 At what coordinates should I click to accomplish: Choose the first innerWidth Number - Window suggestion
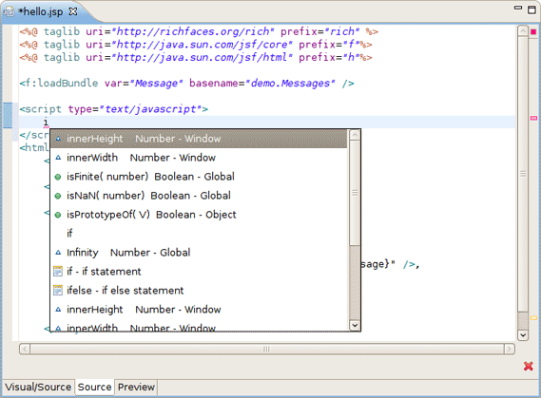[x=199, y=158]
